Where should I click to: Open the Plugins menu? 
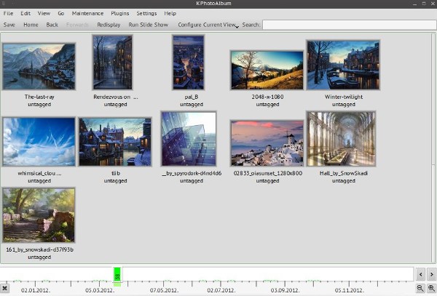pos(120,13)
